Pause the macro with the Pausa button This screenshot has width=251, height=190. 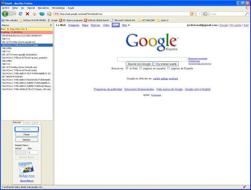point(27,135)
